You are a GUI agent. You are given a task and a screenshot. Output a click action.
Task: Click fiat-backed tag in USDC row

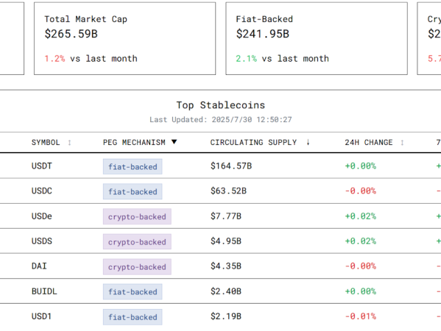(133, 192)
